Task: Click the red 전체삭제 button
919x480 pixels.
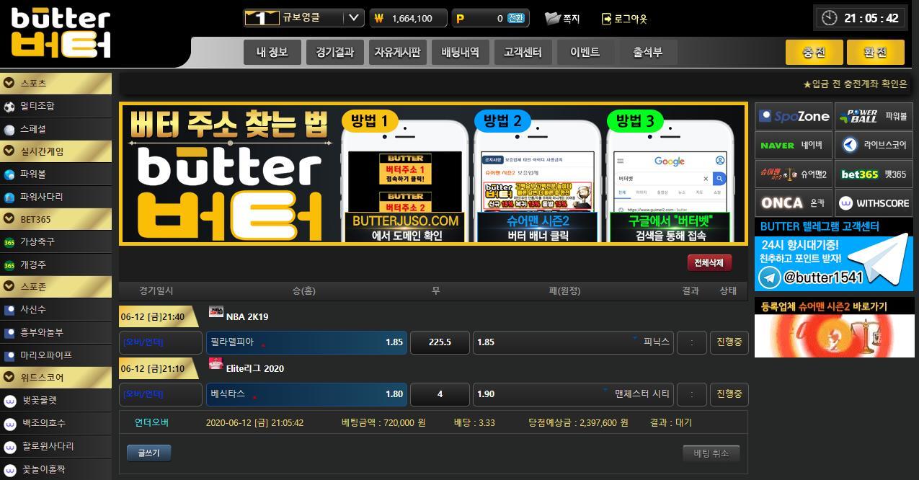Action: [709, 263]
